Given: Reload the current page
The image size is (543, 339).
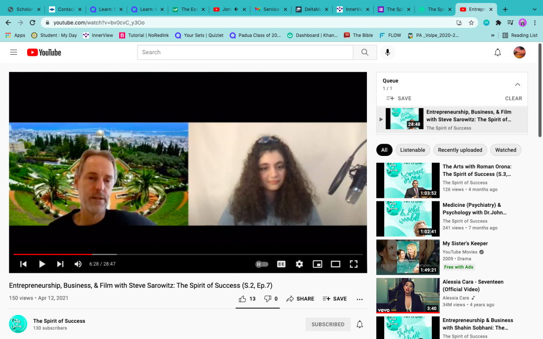Looking at the screenshot, I should click(32, 22).
